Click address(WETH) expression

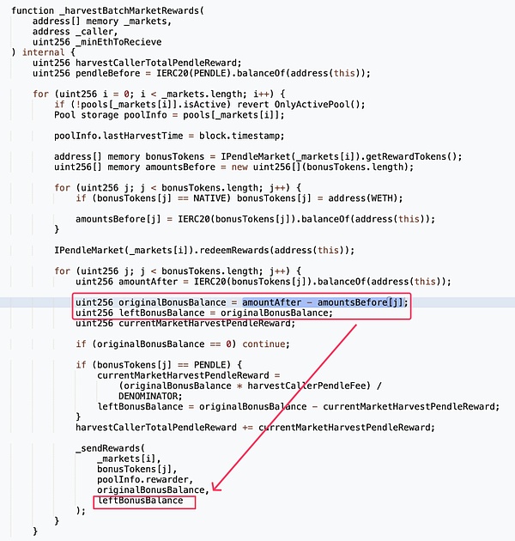[360, 198]
